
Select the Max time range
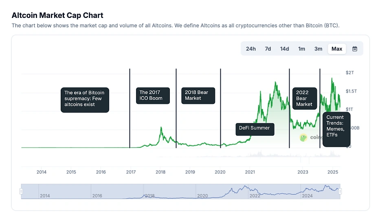337,49
